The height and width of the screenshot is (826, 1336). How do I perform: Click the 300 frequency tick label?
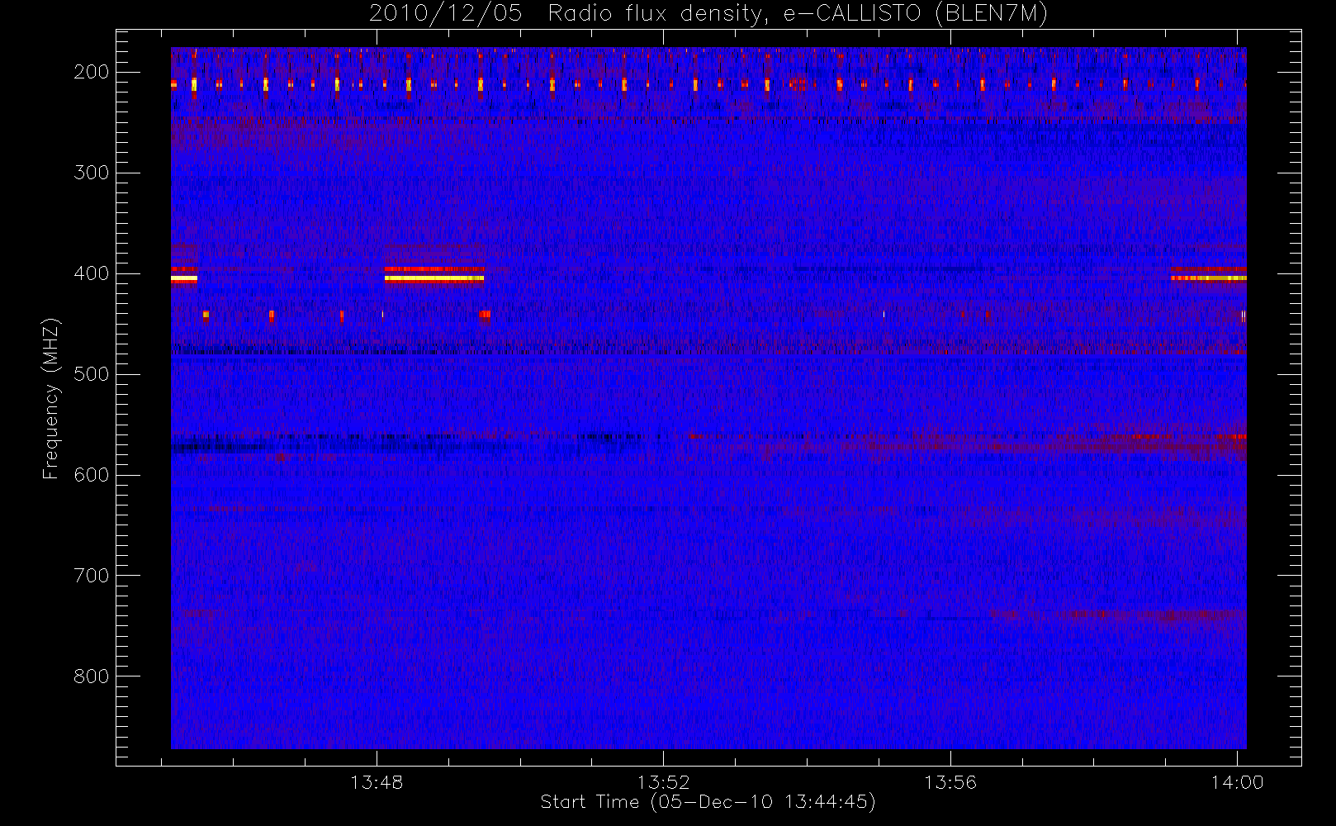pos(91,173)
